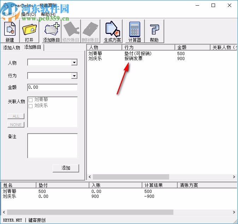Maximize the ClearDebts window
This screenshot has height=224, width=238.
pos(213,5)
